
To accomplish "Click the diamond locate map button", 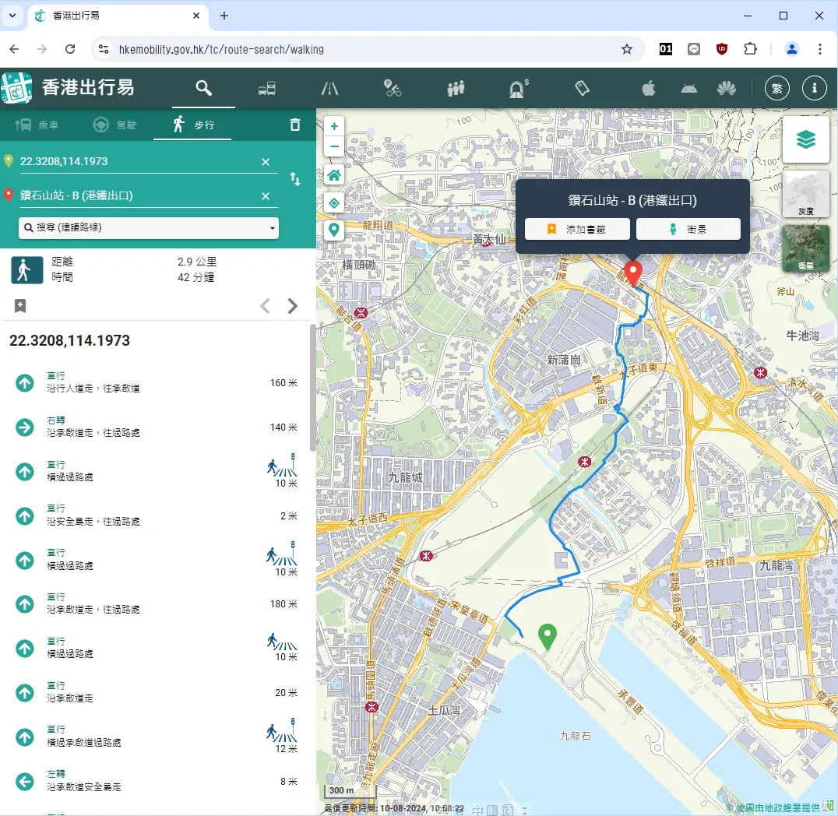I will [x=334, y=203].
